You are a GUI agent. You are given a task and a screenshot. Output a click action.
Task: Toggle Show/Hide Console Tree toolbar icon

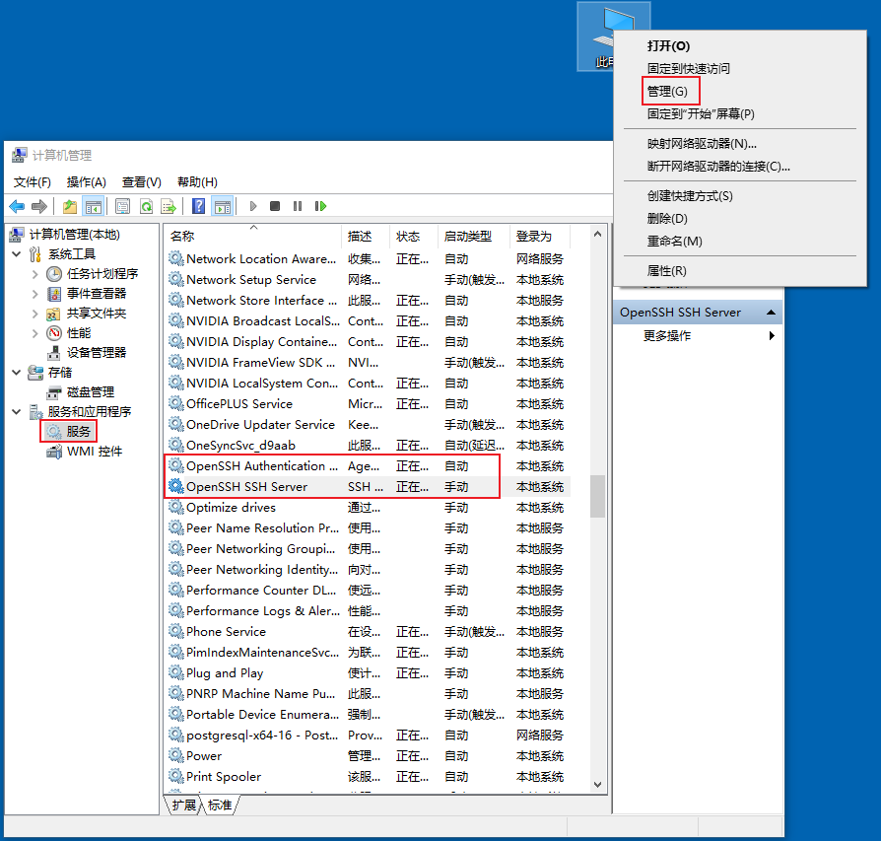[93, 206]
